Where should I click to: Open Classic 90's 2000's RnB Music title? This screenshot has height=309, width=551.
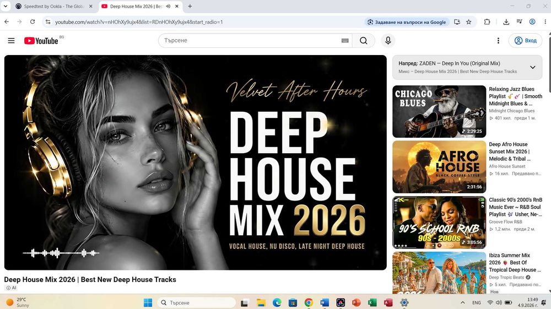(515, 207)
